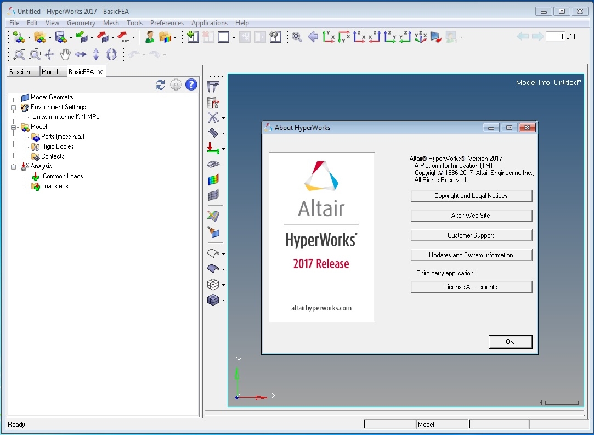Open dropdown beside solid cube icon
This screenshot has height=435, width=594.
[x=224, y=301]
